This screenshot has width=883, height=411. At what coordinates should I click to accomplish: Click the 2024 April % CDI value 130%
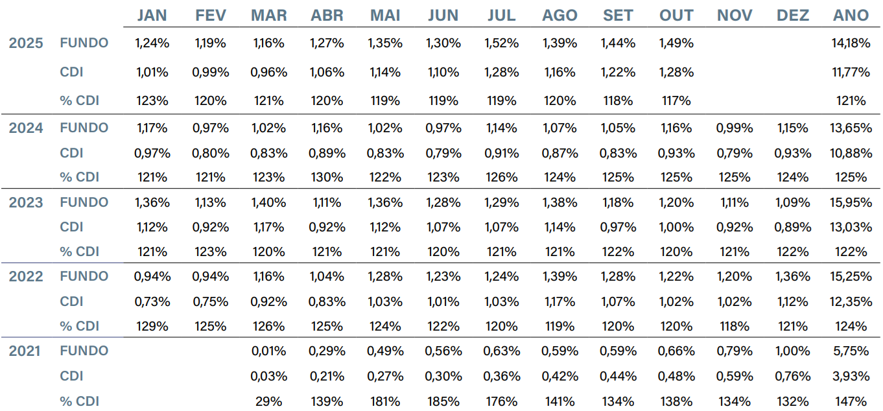coord(327,177)
